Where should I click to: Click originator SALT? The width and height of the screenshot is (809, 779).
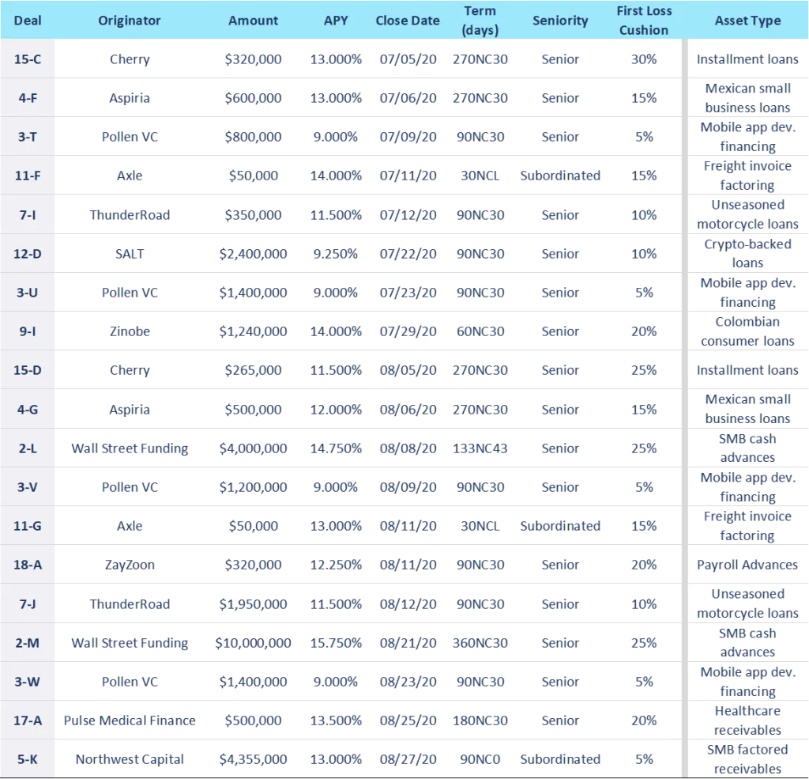130,254
